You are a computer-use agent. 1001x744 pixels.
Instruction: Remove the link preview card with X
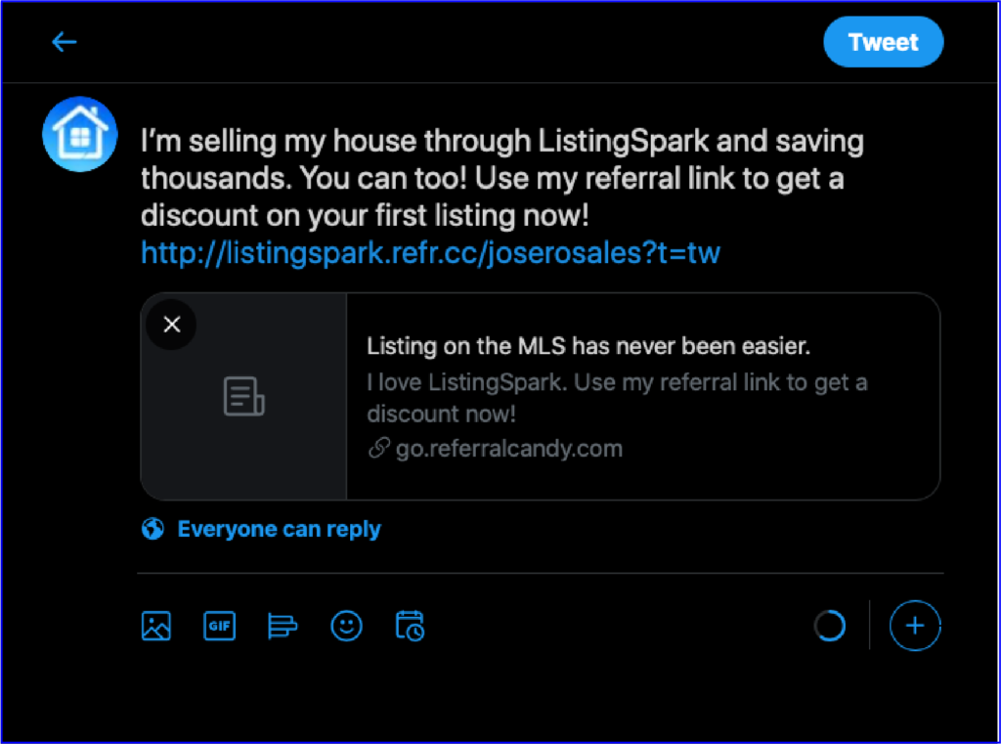tap(171, 325)
